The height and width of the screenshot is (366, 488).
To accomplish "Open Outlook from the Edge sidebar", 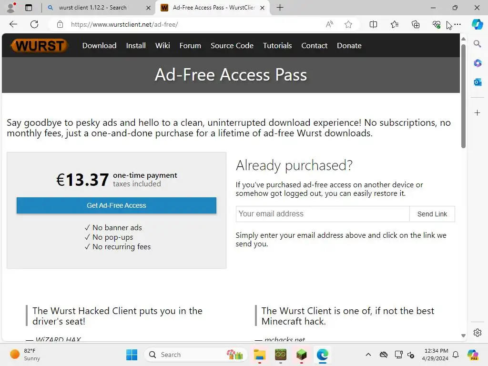I will tap(478, 82).
